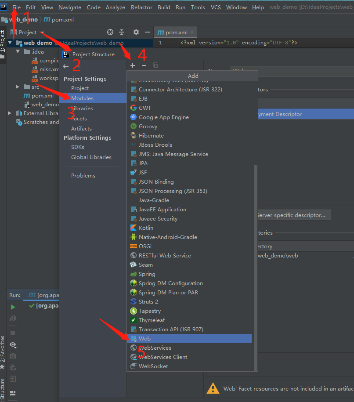Open the File menu
The height and width of the screenshot is (402, 354).
coord(16,7)
